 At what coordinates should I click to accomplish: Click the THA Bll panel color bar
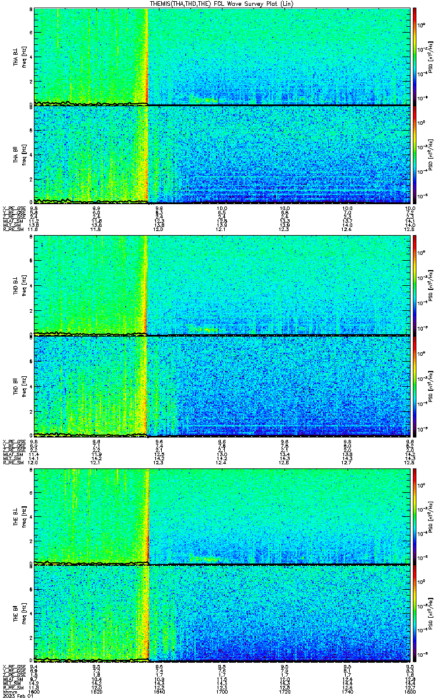coord(415,154)
